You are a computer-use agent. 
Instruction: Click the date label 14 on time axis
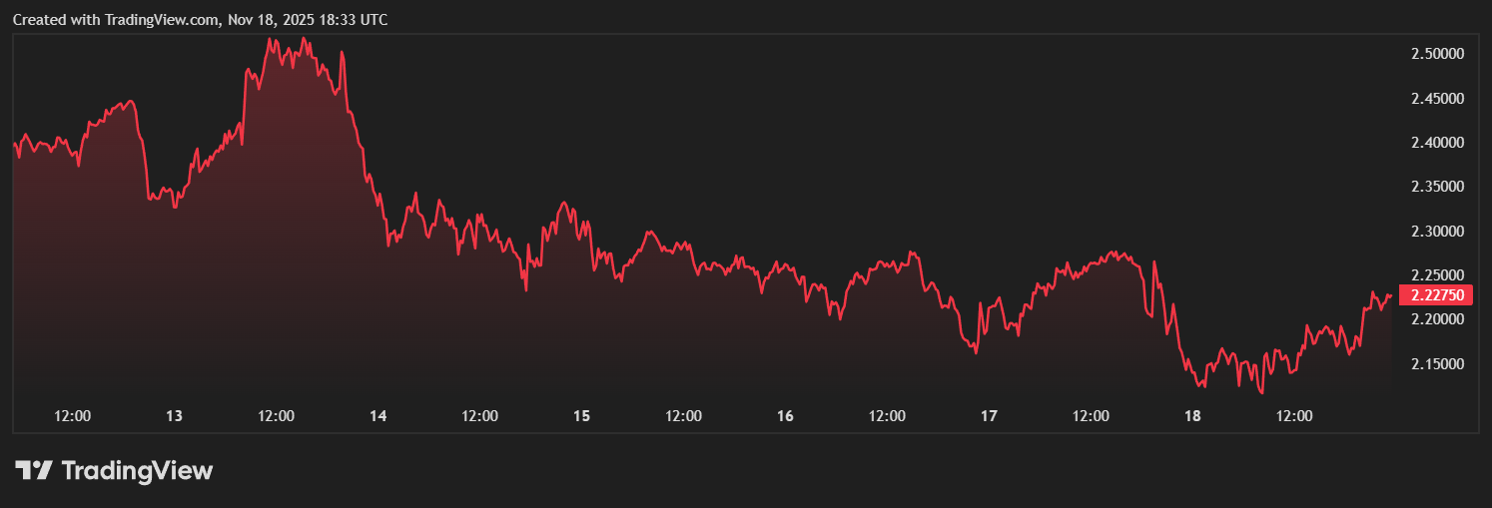click(x=378, y=415)
